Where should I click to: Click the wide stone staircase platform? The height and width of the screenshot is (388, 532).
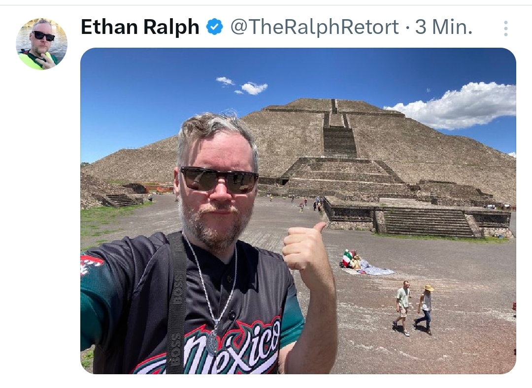[428, 222]
